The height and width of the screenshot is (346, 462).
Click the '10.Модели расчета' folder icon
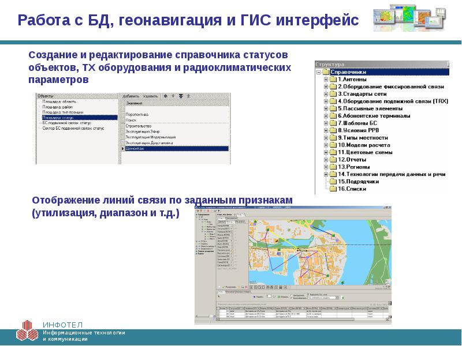click(333, 145)
